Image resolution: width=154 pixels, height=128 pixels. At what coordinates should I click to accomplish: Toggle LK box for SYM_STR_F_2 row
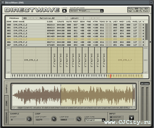click(x=140, y=42)
